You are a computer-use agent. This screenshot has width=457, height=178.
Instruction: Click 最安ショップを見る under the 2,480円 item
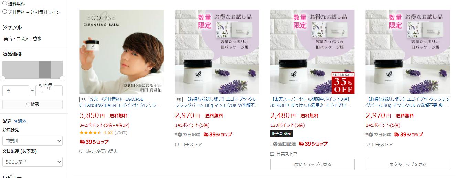[312, 165]
